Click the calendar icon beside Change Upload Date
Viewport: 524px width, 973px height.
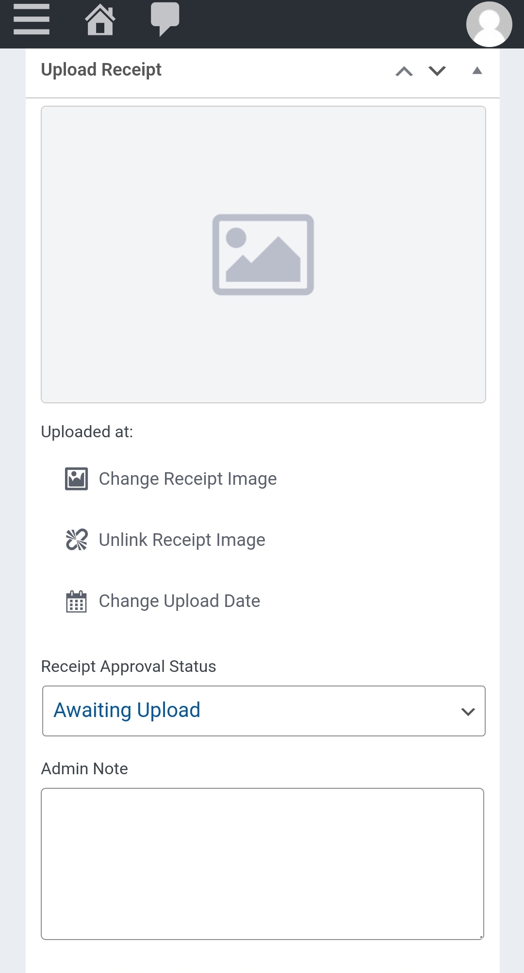point(76,601)
